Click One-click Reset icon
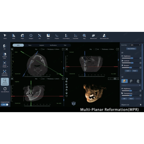Image resolution: width=144 pixels, height=144 pixels. coord(5,89)
